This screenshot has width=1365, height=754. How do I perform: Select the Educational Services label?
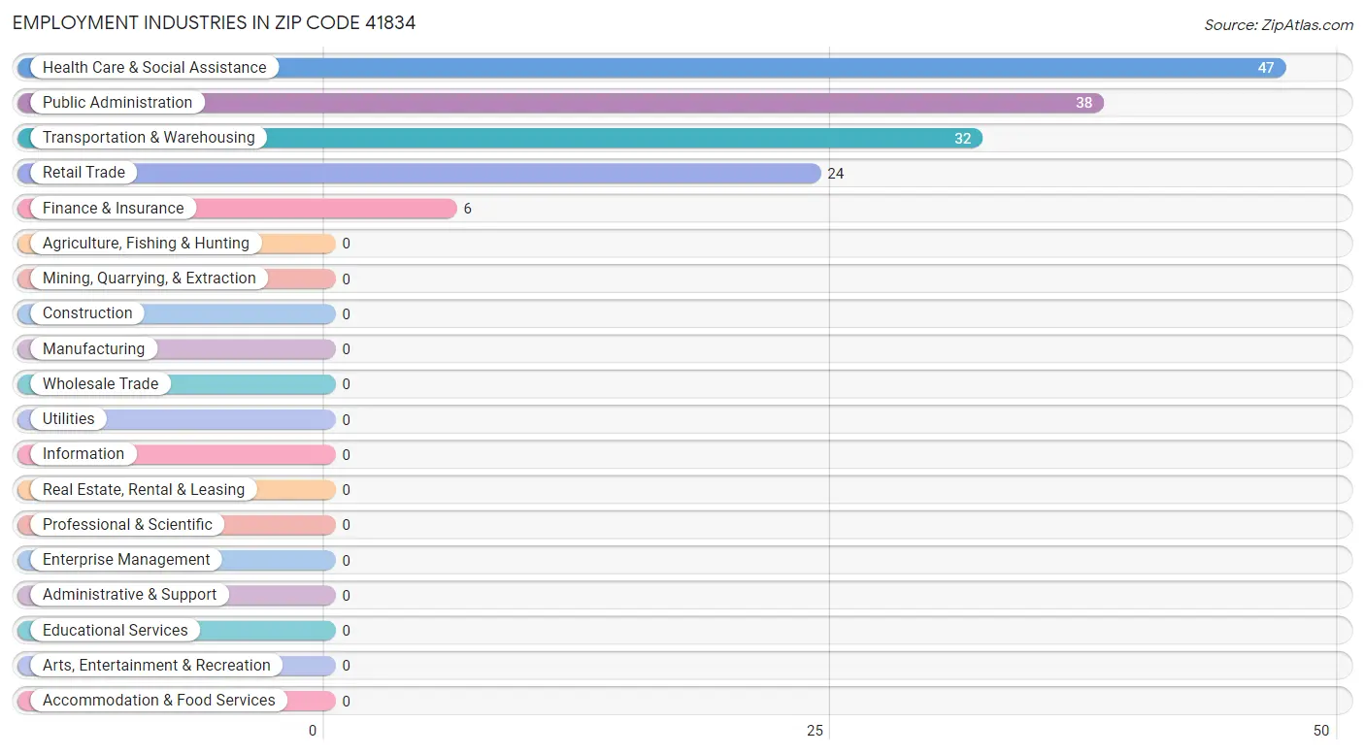tap(116, 631)
